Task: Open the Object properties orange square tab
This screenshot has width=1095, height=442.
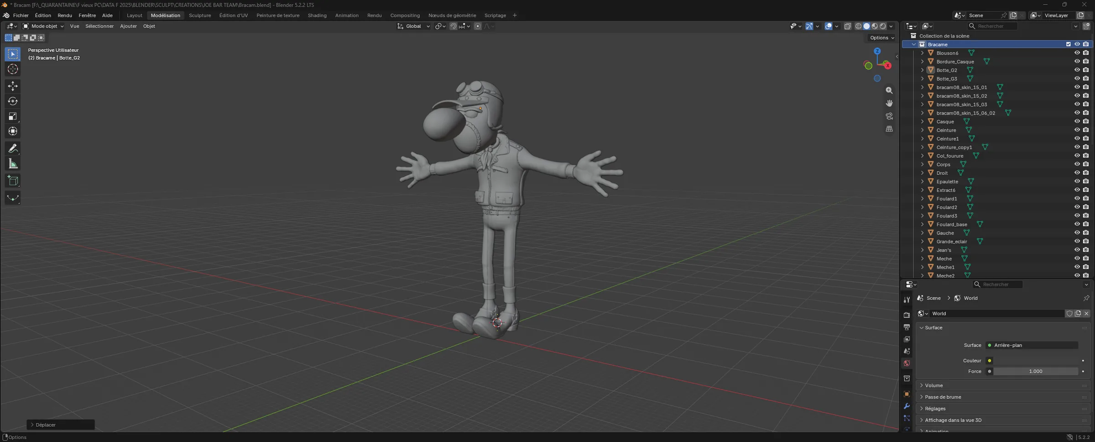Action: tap(907, 394)
